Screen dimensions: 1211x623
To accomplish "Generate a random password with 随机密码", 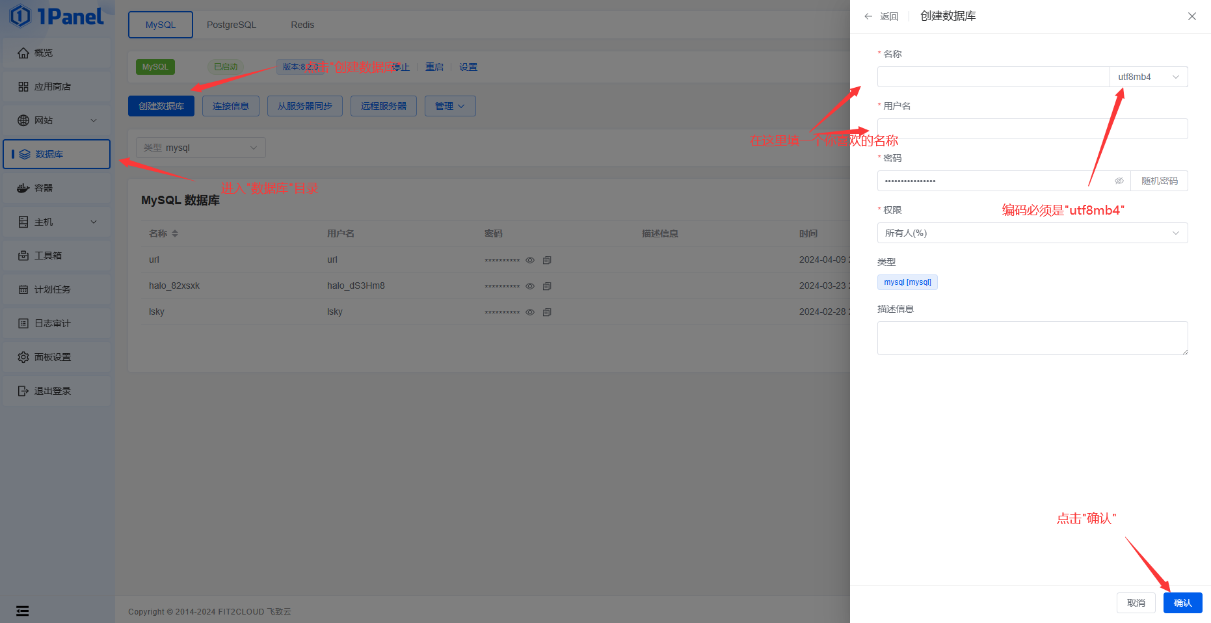I will pyautogui.click(x=1159, y=181).
